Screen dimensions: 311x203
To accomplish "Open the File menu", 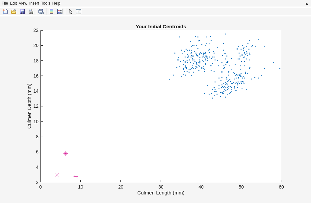I will 5,3.
